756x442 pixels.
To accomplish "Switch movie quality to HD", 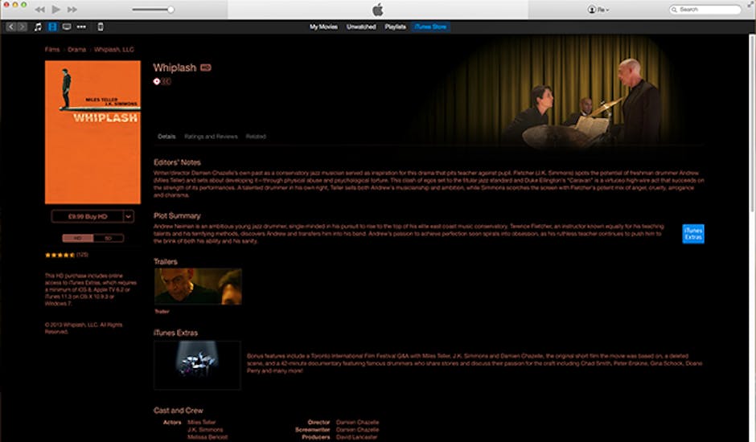I will coord(78,238).
